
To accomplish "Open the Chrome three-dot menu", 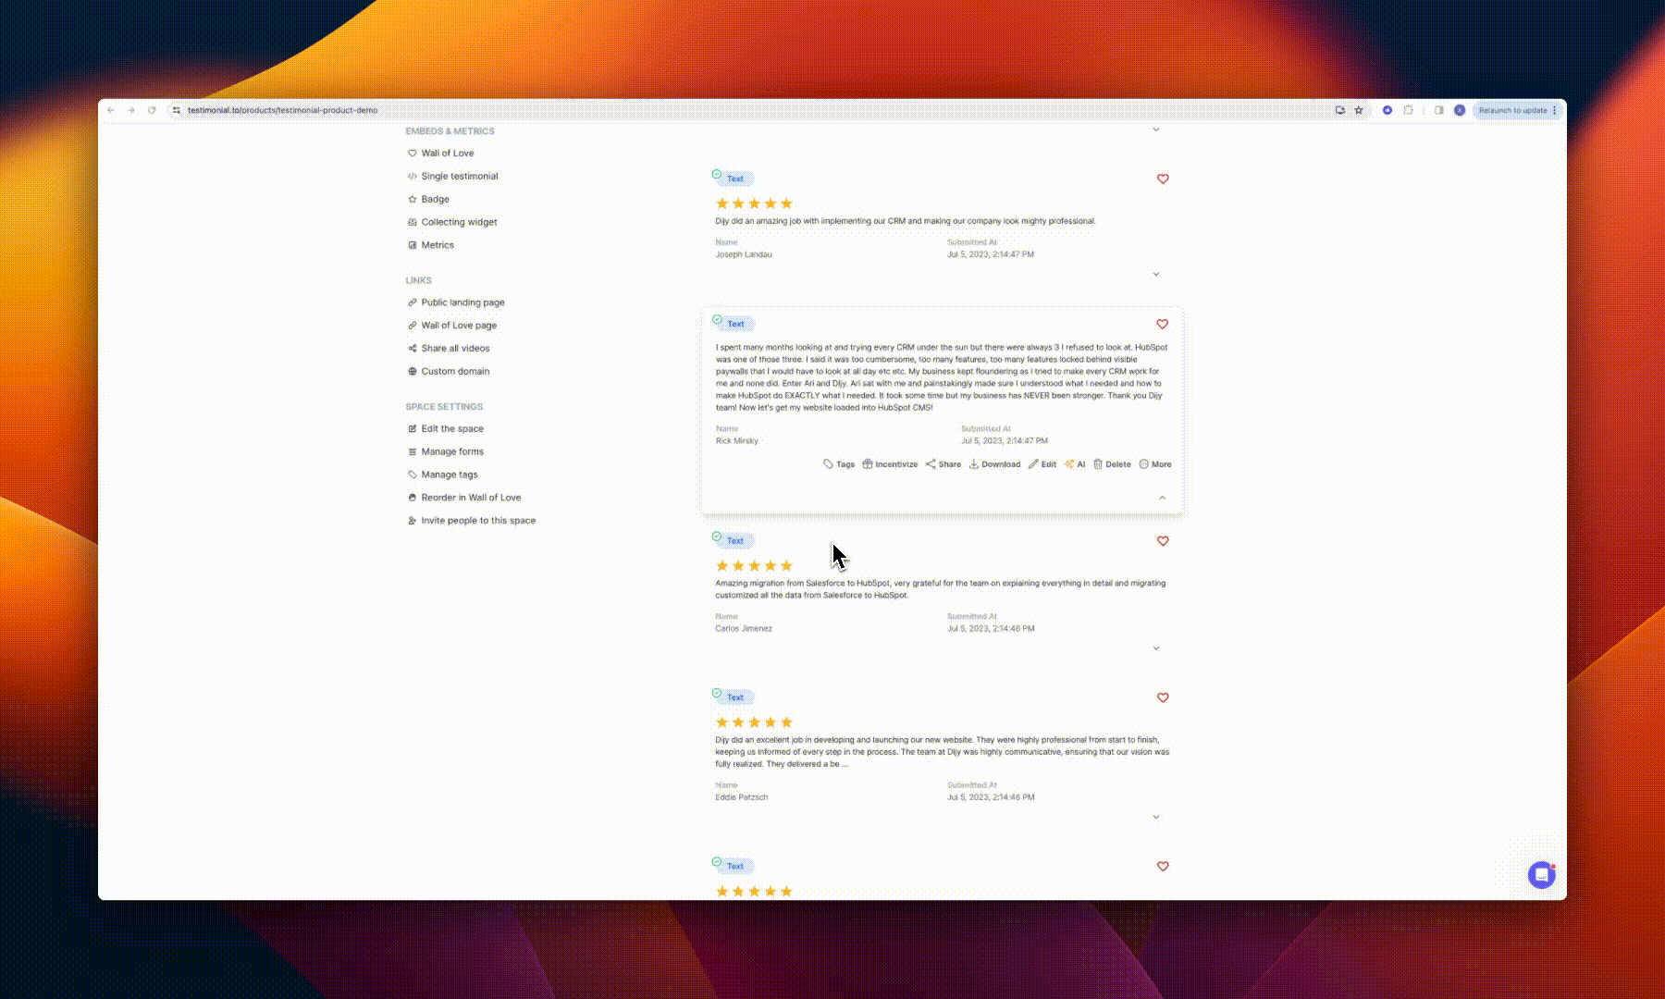I will click(1555, 110).
